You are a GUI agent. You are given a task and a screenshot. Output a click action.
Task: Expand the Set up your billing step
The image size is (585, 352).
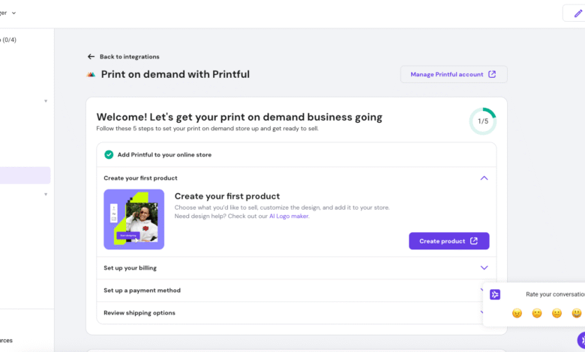point(484,267)
